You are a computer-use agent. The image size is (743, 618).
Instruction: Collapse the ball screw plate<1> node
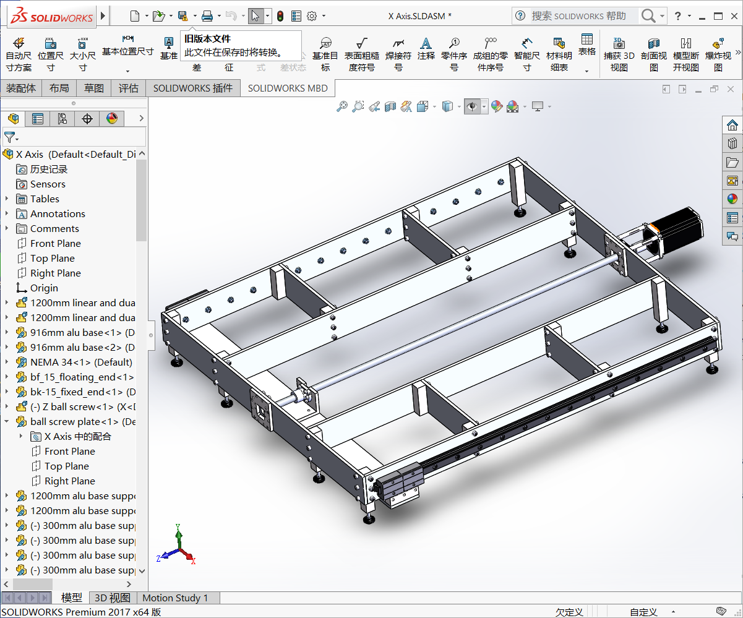(7, 422)
